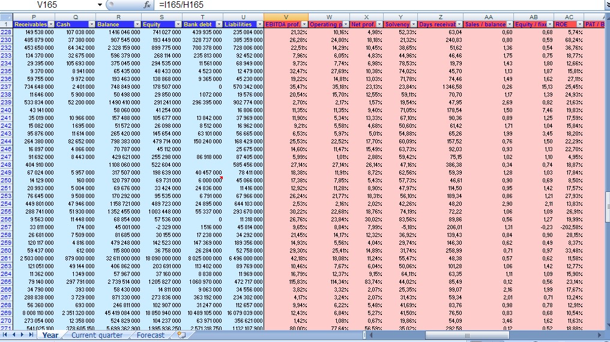Viewport: 610px width, 342px height.
Task: Click the Net prof. cell showing 30,02%
Action: [x=366, y=220]
